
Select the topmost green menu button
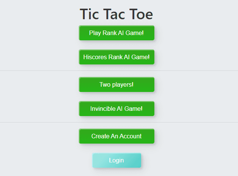[117, 33]
